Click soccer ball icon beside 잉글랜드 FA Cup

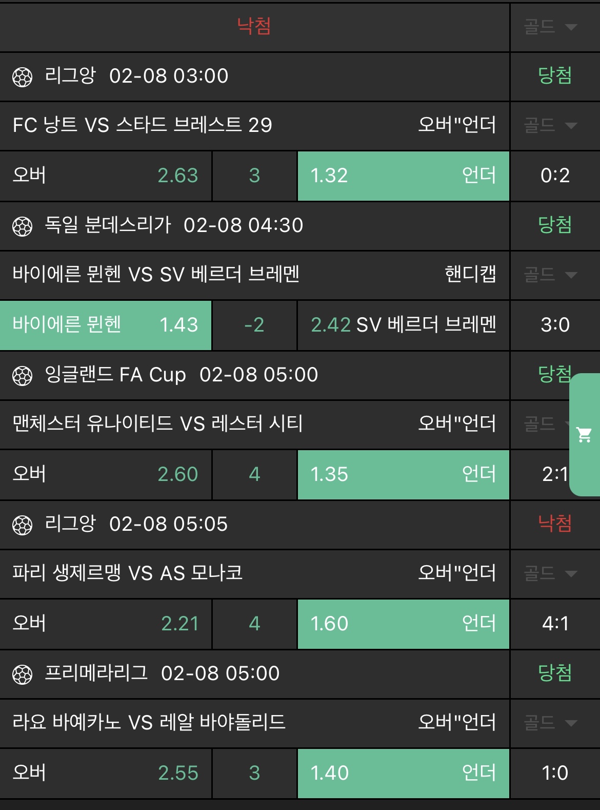click(x=22, y=376)
